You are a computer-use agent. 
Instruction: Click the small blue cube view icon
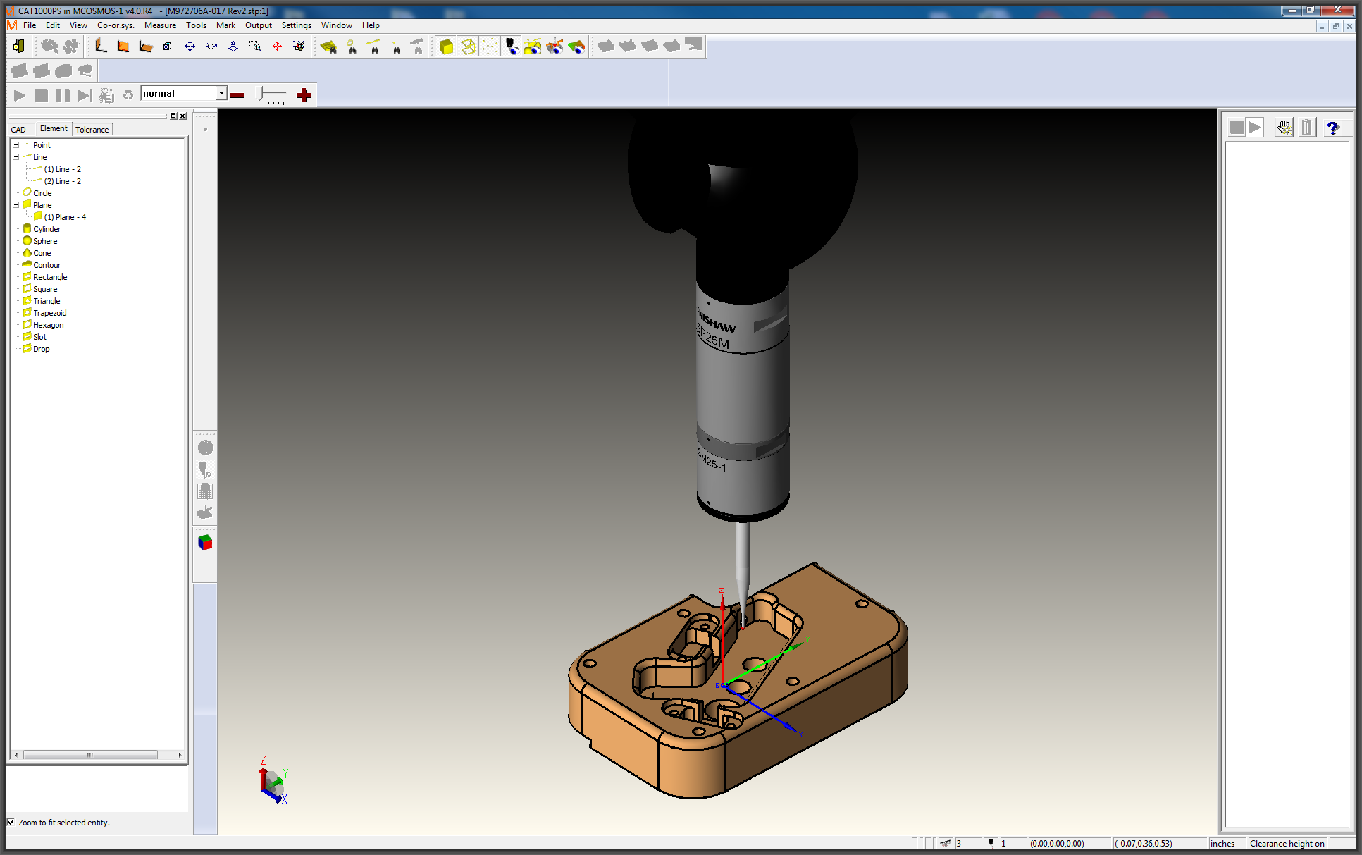(168, 47)
